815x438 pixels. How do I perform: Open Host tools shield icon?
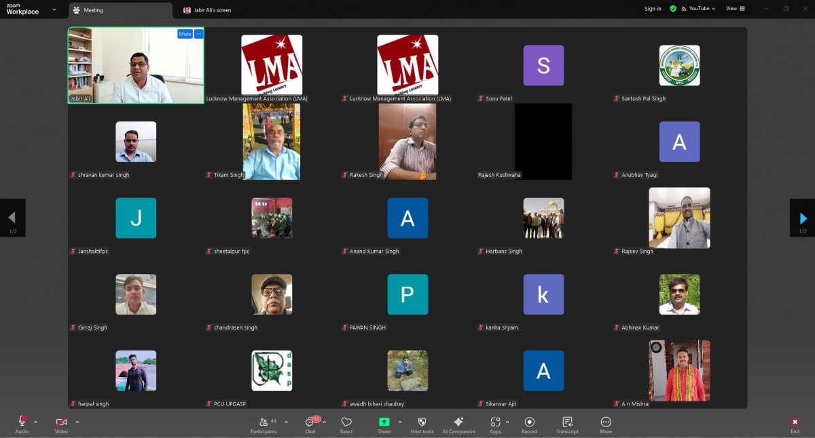(422, 424)
